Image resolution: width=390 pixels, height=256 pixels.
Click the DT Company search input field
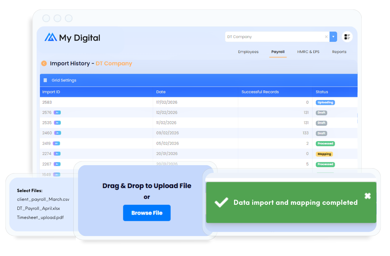click(x=274, y=37)
